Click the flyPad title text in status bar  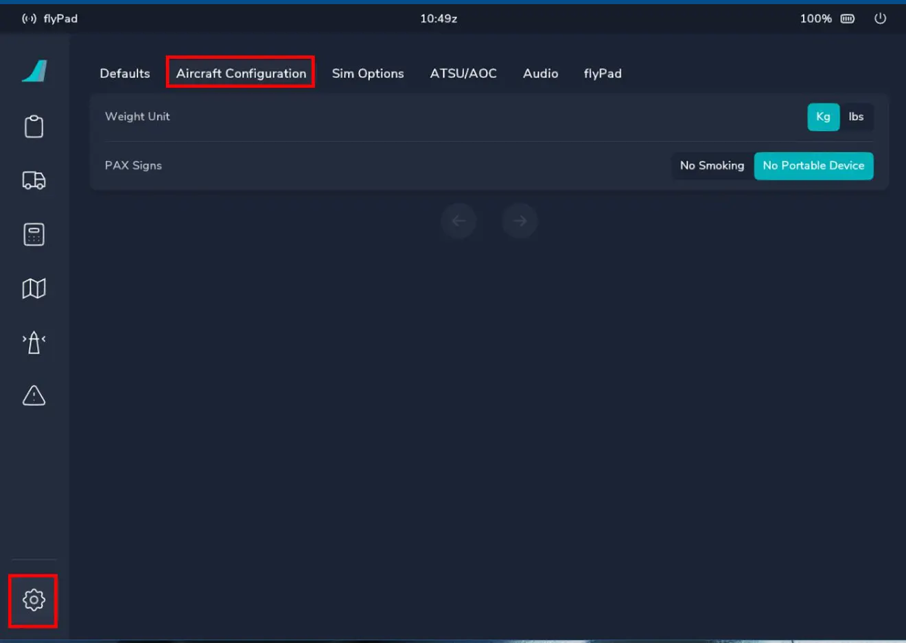(x=60, y=19)
